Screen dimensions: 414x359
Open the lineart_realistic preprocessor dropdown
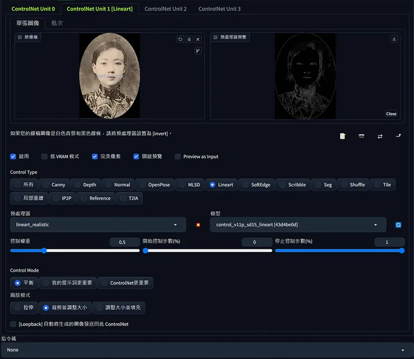tap(98, 225)
